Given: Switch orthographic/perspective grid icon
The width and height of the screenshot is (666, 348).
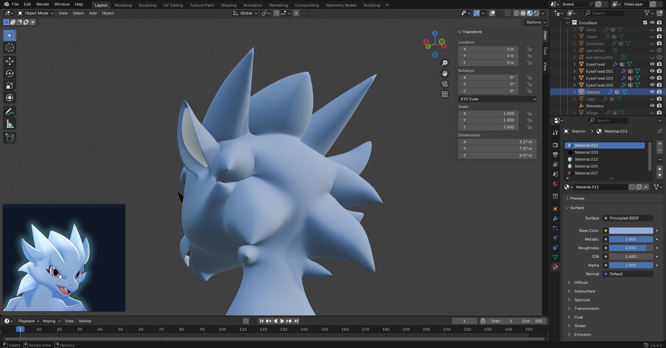Looking at the screenshot, I should pyautogui.click(x=445, y=94).
